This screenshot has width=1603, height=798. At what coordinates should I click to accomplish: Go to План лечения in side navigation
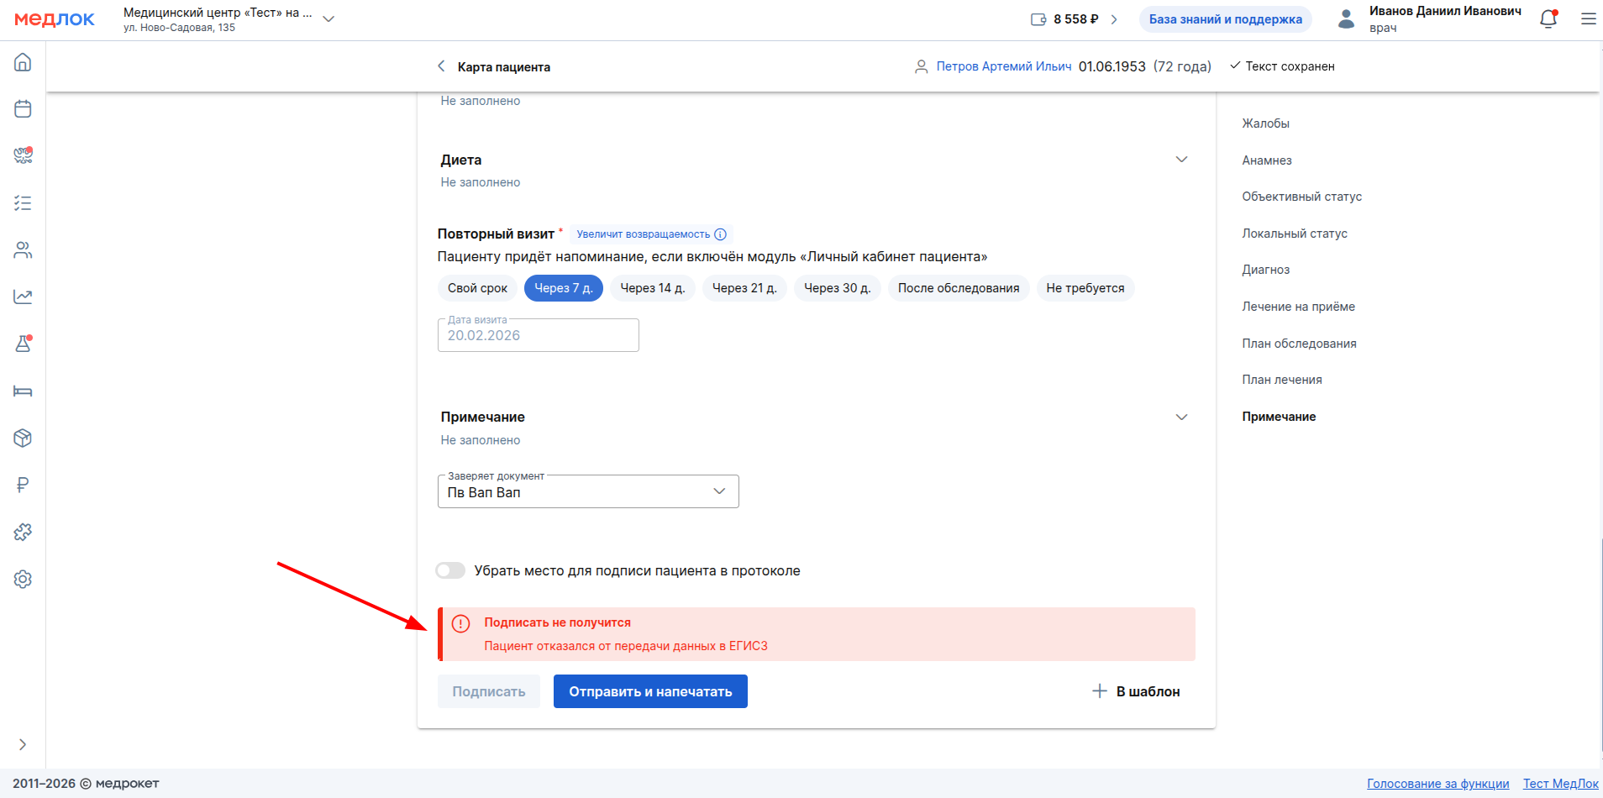click(1281, 380)
